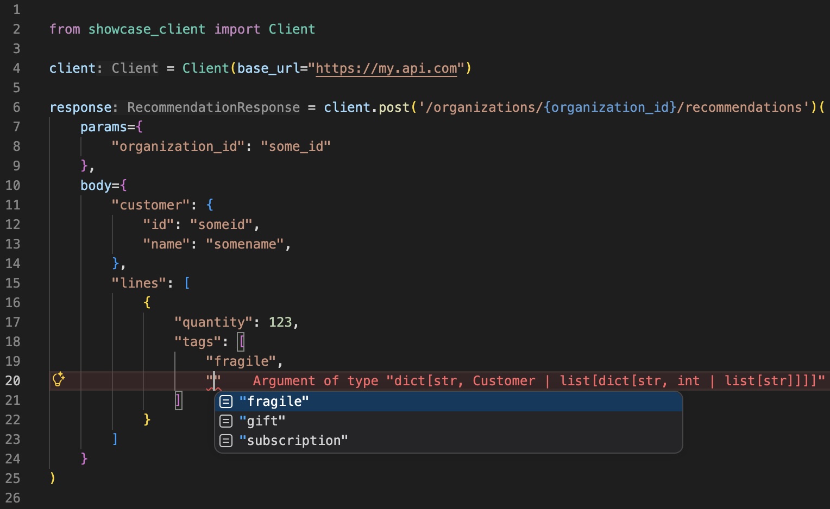Click the showcase_client module name
Image resolution: width=830 pixels, height=509 pixels.
point(147,29)
